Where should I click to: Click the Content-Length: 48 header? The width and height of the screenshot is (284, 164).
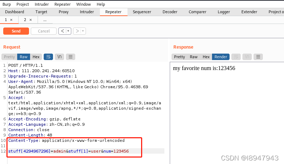click(30, 135)
